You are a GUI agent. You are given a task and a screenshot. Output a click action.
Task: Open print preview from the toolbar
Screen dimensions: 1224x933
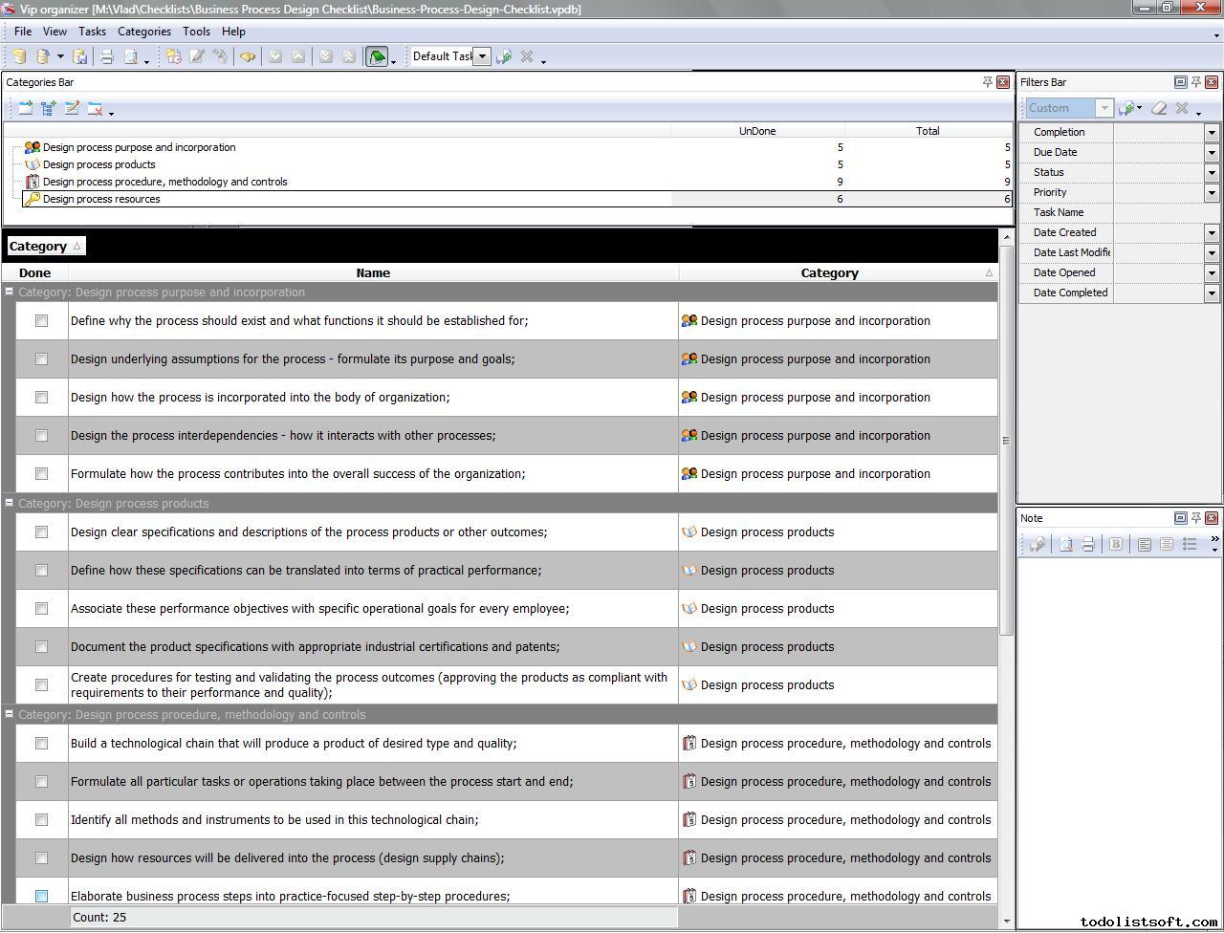click(132, 56)
